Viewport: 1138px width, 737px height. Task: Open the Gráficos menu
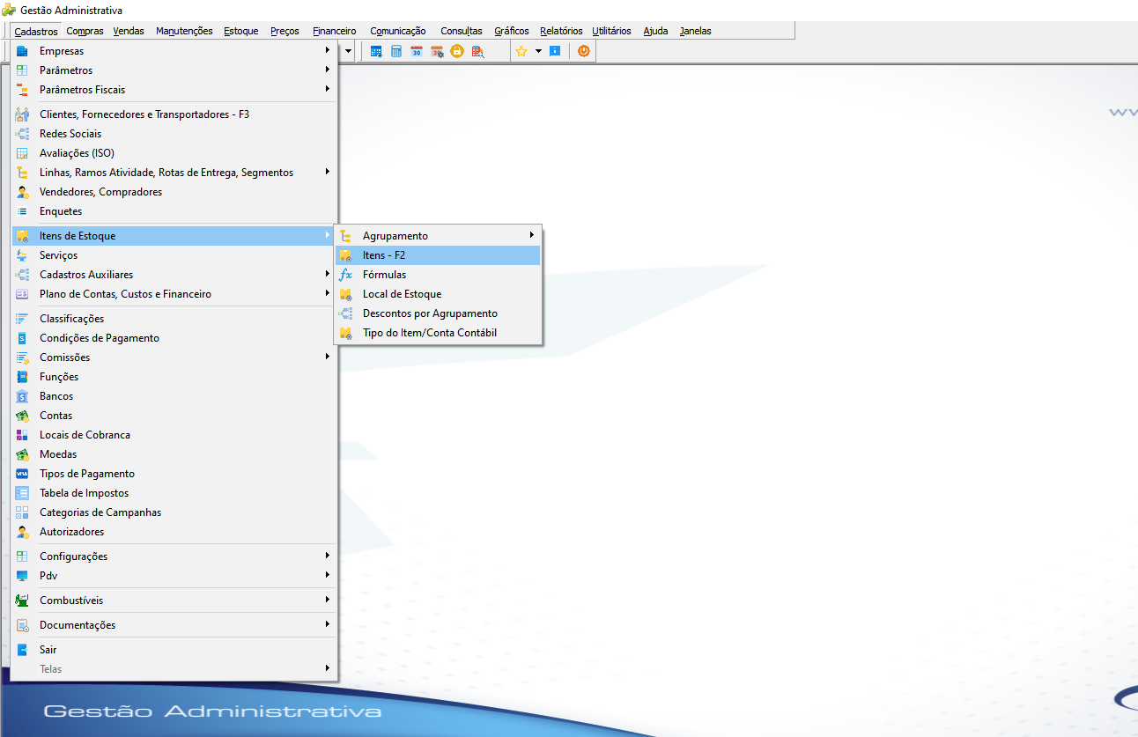tap(512, 31)
